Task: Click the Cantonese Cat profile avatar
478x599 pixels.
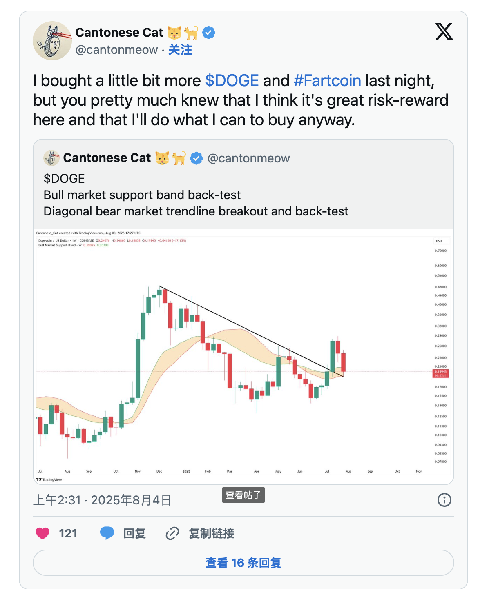Action: (x=52, y=41)
